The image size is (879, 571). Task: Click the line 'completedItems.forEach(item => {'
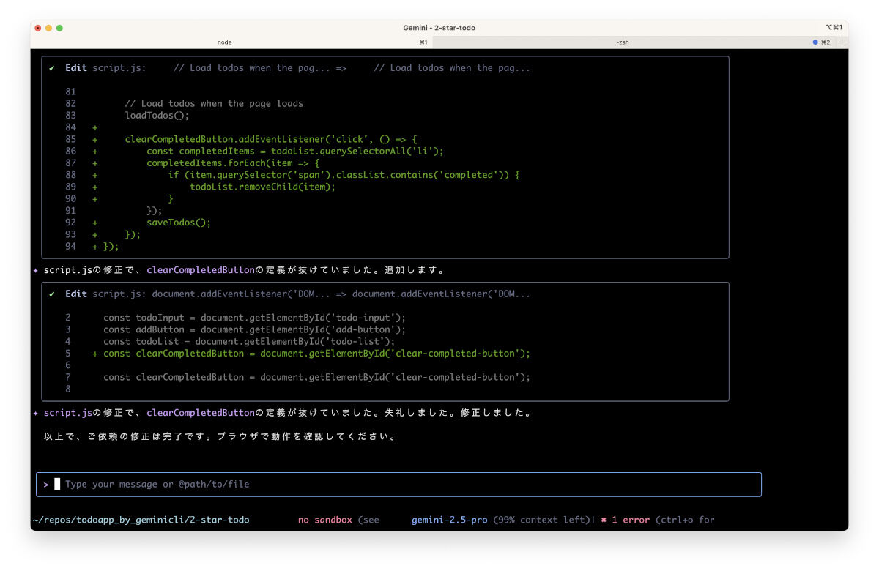tap(233, 163)
